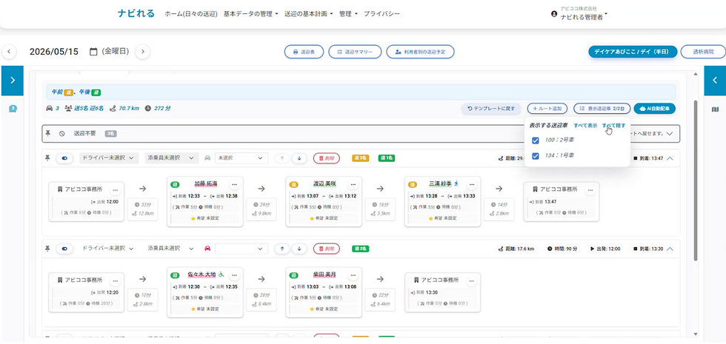Screen dimensions: 726x344
Task: Collapse the route arriving at 13:30
Action: coord(670,249)
